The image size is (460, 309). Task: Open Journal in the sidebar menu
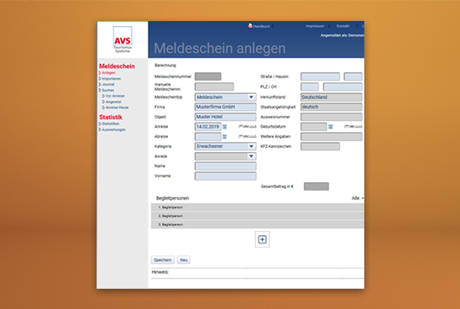click(108, 84)
